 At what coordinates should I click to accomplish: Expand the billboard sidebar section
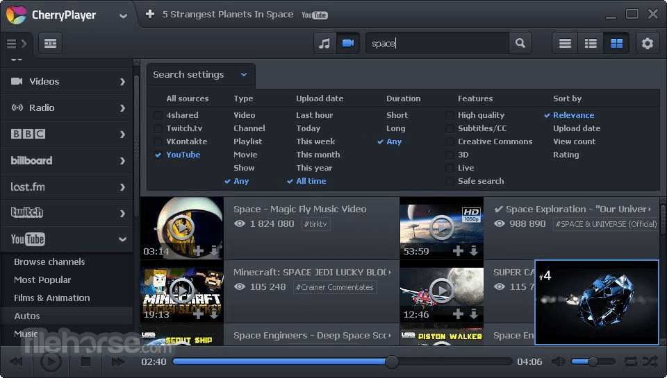point(67,160)
